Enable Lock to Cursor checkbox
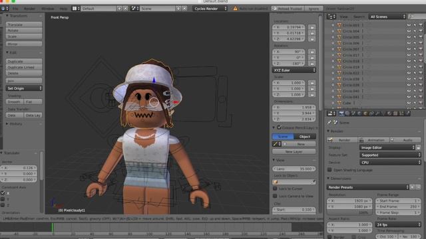The height and width of the screenshot is (239, 426). [x=275, y=189]
